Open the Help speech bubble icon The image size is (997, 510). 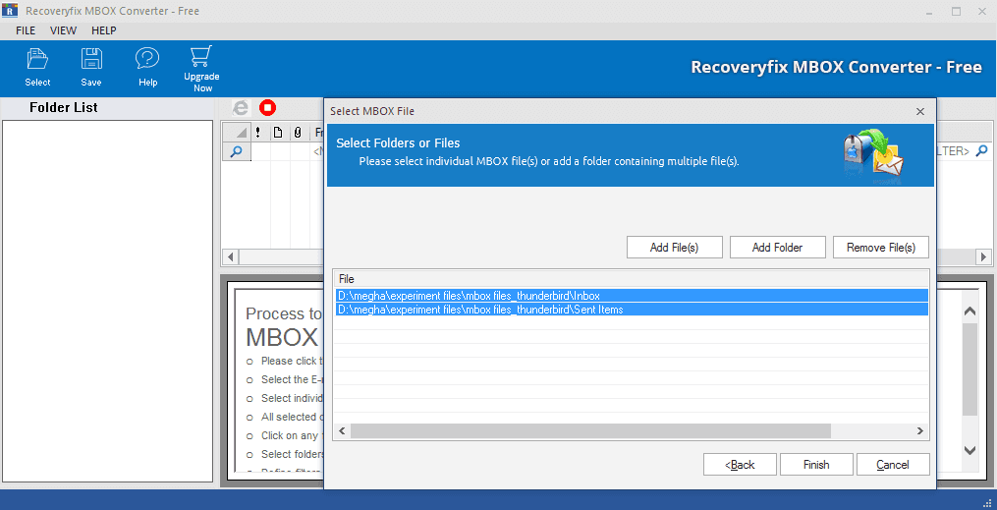pyautogui.click(x=147, y=59)
